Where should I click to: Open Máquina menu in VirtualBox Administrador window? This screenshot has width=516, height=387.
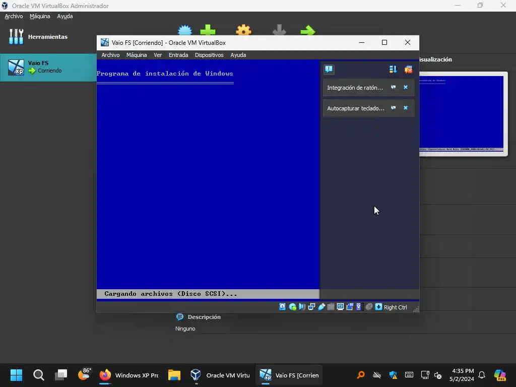40,16
